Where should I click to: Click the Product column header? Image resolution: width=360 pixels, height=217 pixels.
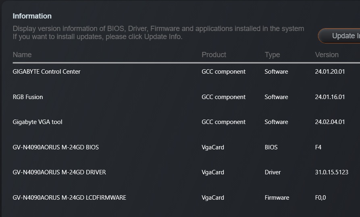[x=214, y=55]
